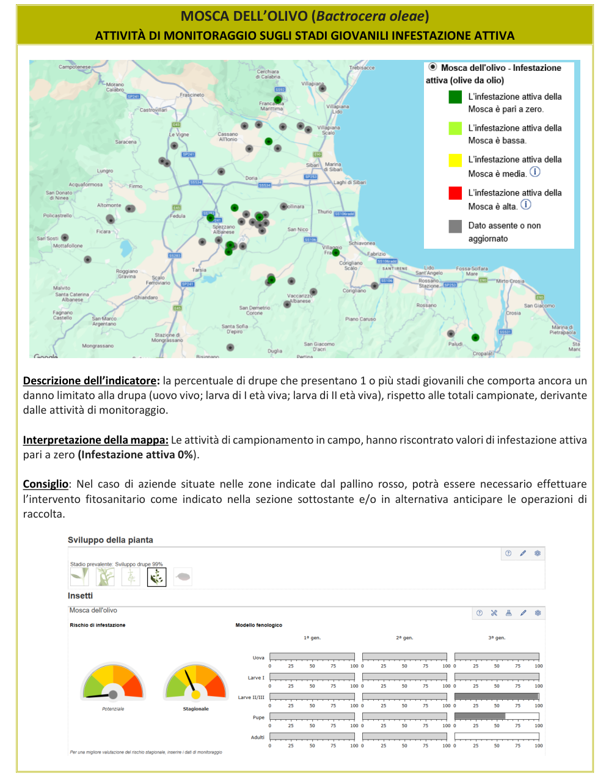Click the info icon beside 'Mosca è alta'
The height and width of the screenshot is (781, 606).
point(526,205)
